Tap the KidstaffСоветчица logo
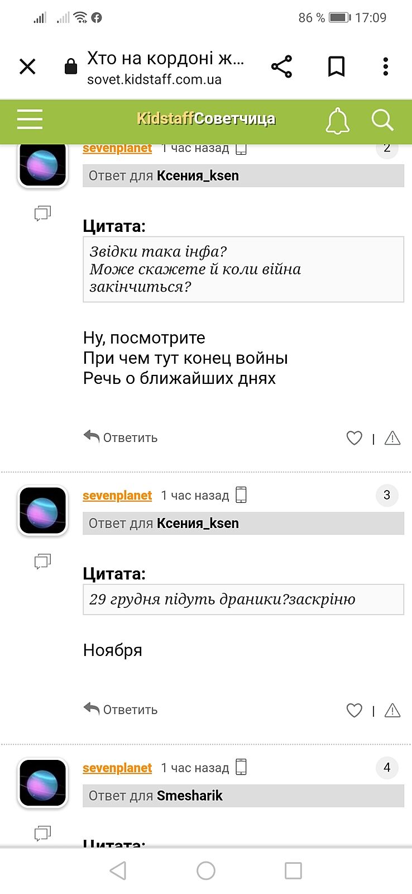The width and height of the screenshot is (412, 894). [x=206, y=118]
